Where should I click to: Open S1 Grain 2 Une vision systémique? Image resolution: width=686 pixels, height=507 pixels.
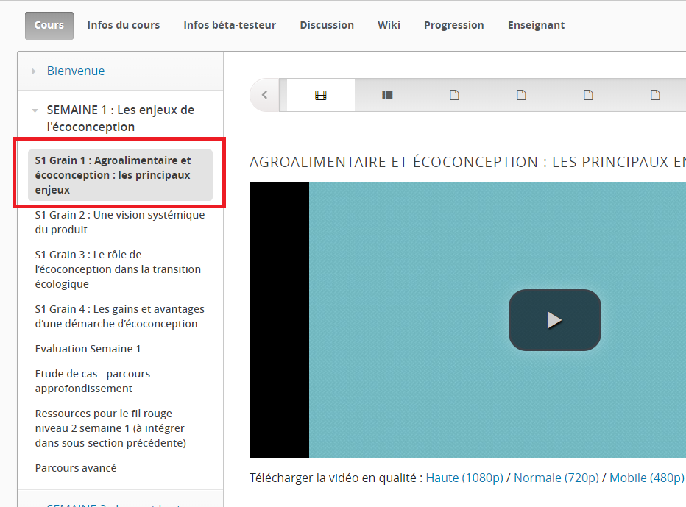[x=119, y=222]
